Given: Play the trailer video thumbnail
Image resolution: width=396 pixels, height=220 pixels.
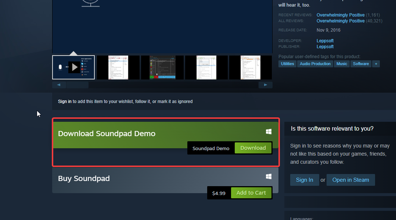Looking at the screenshot, I should point(73,67).
